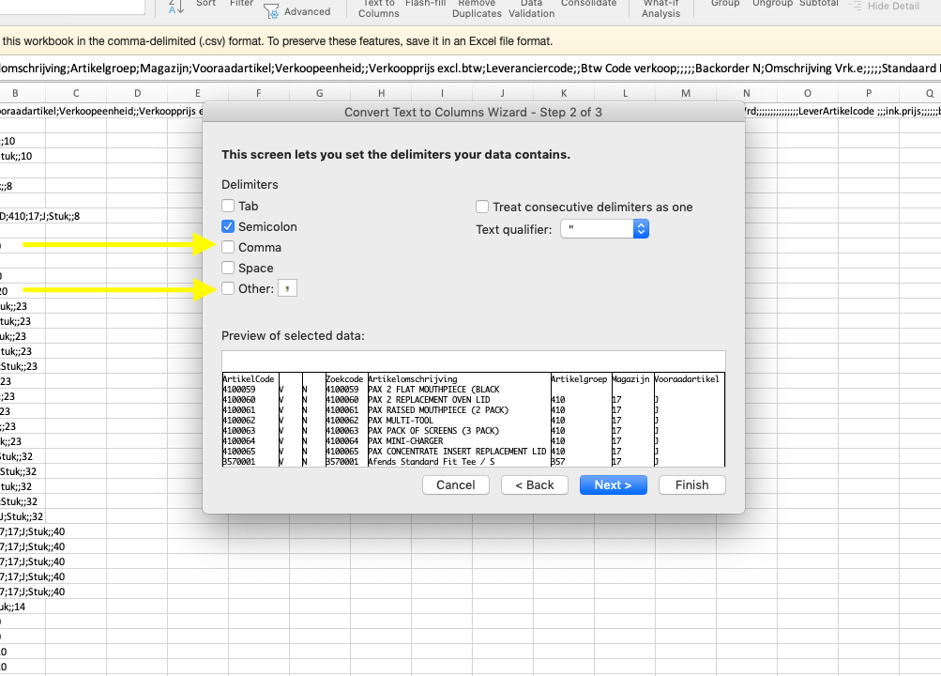Cancel the Text to Columns wizard

coord(456,485)
